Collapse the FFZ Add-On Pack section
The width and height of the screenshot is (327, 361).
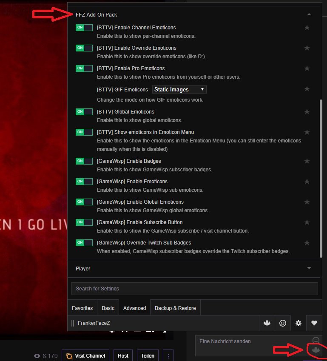(309, 14)
